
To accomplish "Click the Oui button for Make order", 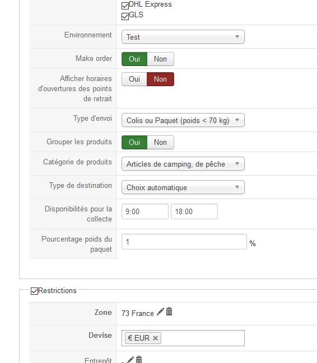I will pyautogui.click(x=134, y=59).
